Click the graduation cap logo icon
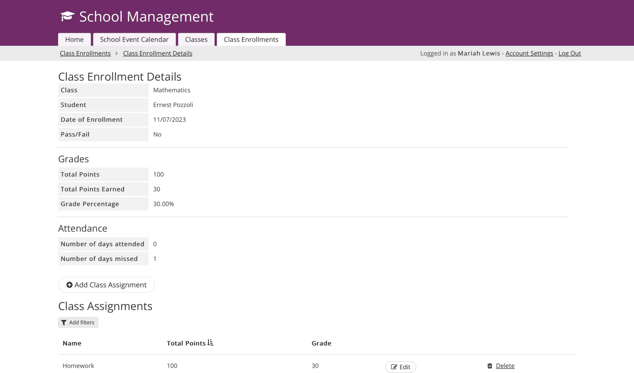 tap(68, 16)
